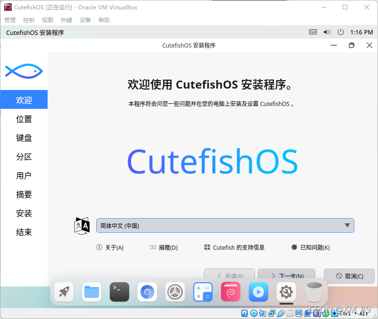Image resolution: width=378 pixels, height=319 pixels.
Task: Click the language dropdown arrow
Action: tap(347, 226)
